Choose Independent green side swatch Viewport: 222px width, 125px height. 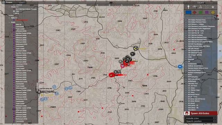[x=200, y=12]
